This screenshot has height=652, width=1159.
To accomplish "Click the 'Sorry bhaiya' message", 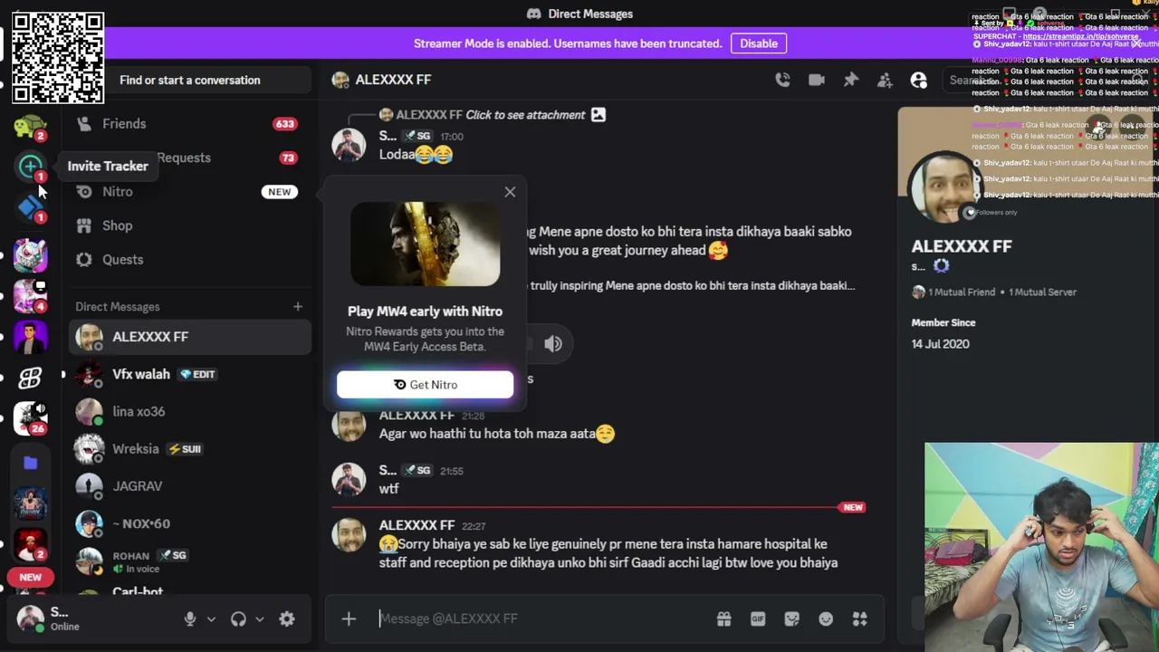I will tap(608, 553).
